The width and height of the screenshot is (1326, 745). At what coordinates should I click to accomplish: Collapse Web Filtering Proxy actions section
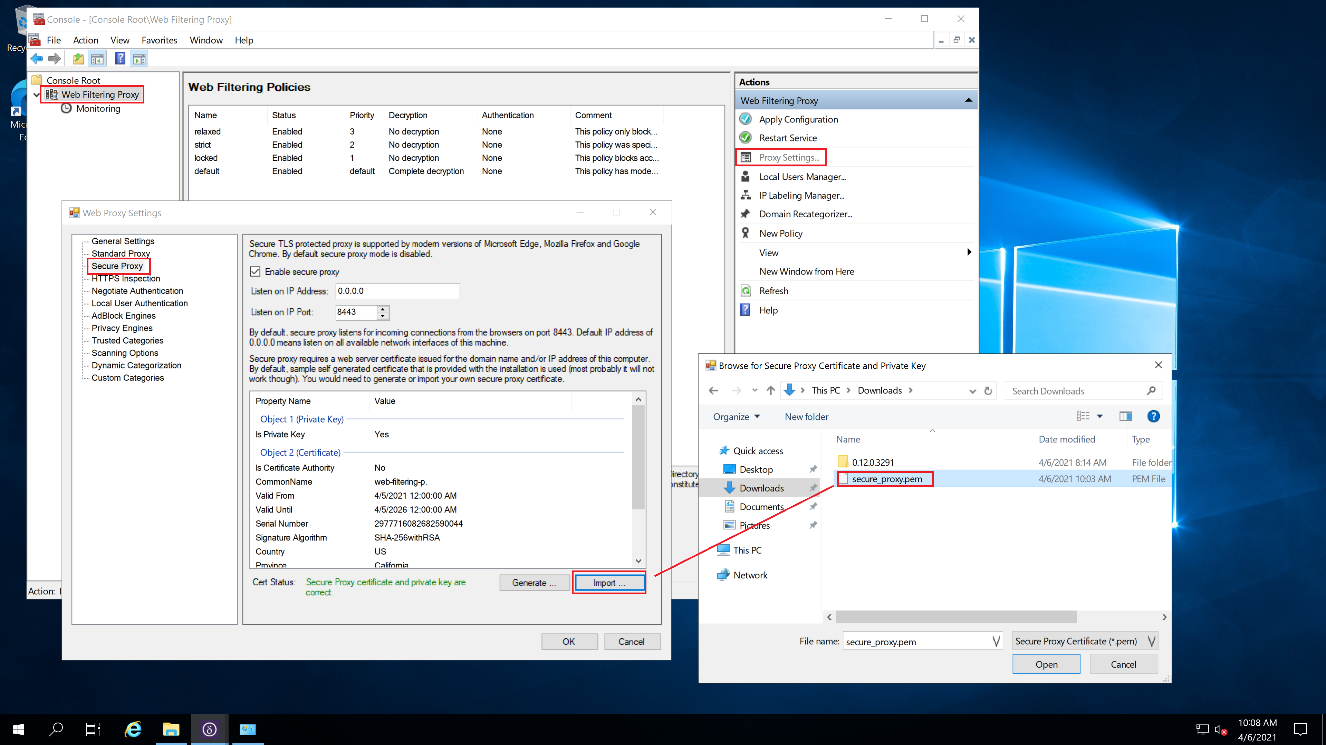968,100
